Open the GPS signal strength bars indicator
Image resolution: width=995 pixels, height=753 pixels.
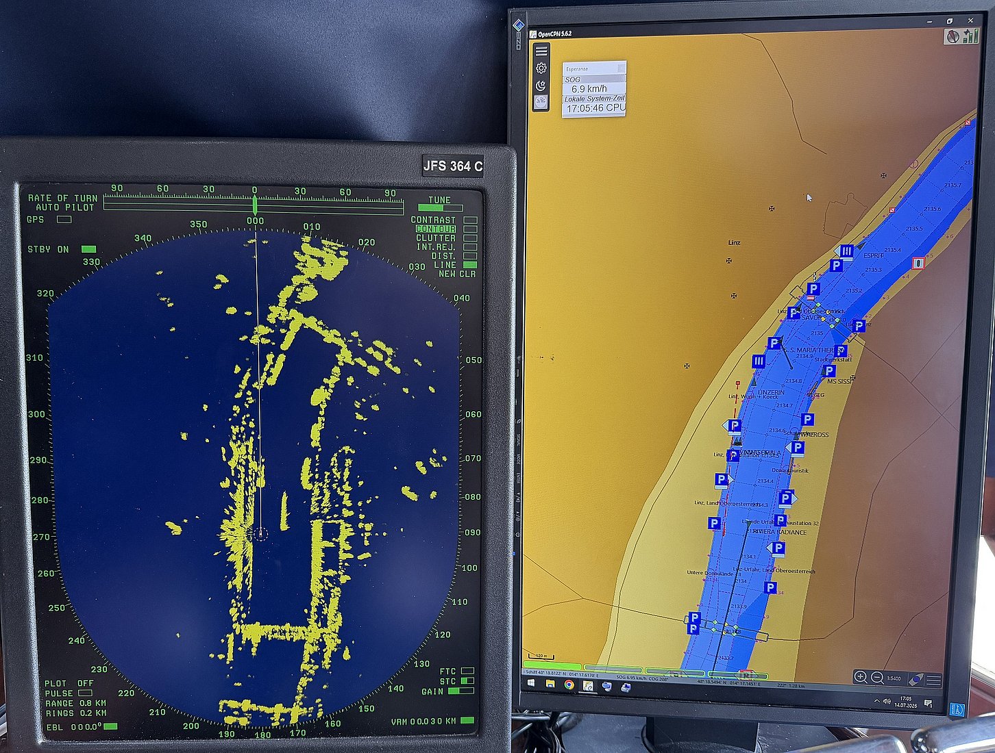(970, 36)
